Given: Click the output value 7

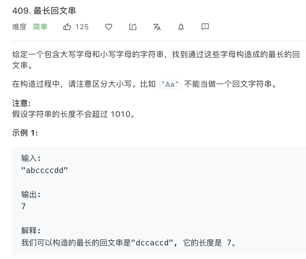Looking at the screenshot, I should click(x=24, y=206).
